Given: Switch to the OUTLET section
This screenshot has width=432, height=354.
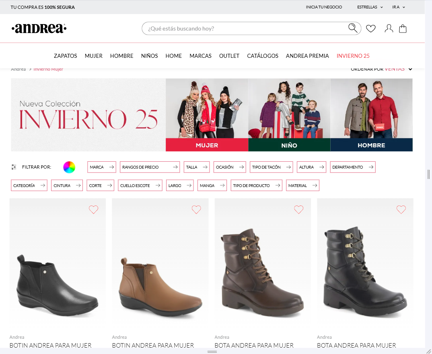Looking at the screenshot, I should tap(229, 56).
